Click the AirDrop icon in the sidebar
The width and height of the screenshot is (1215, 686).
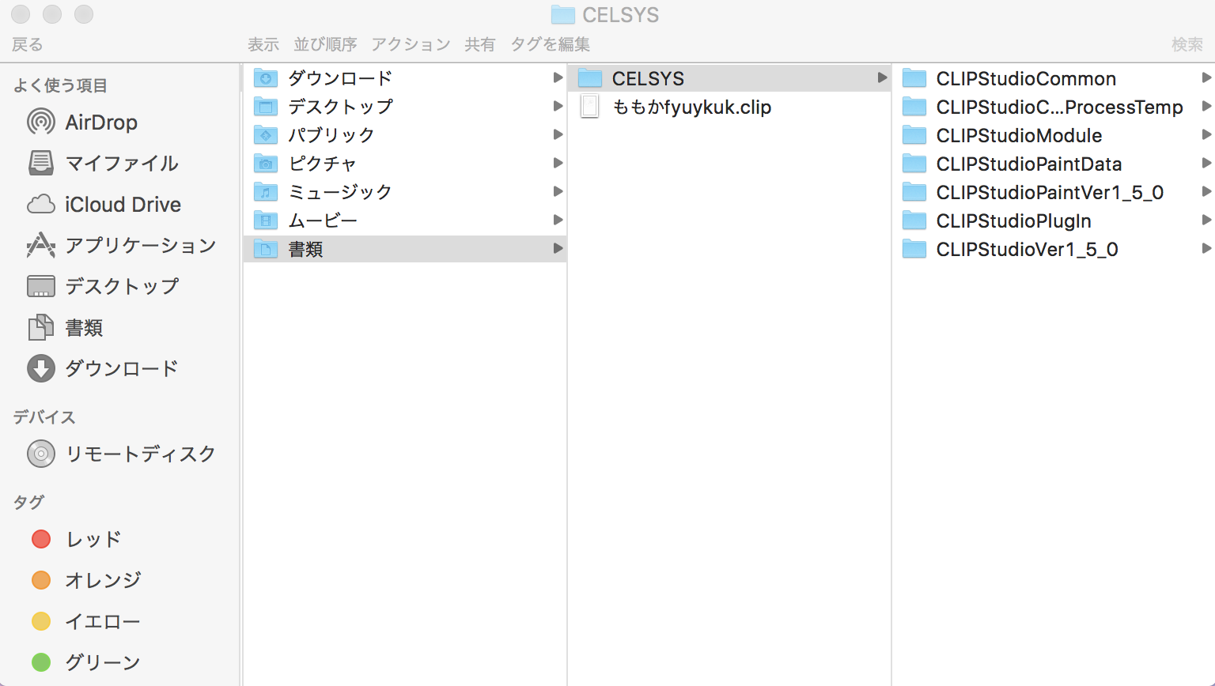coord(41,122)
